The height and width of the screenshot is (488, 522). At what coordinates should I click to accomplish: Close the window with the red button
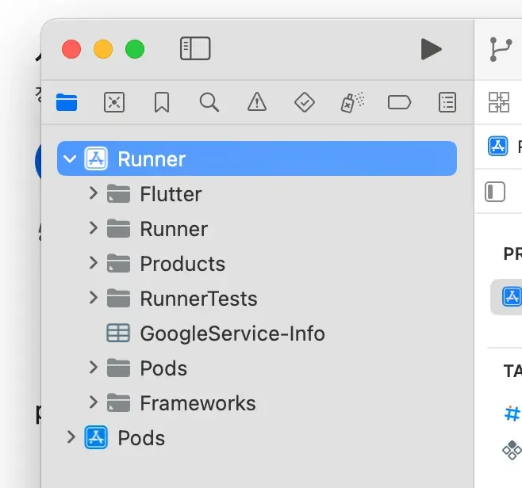[71, 49]
